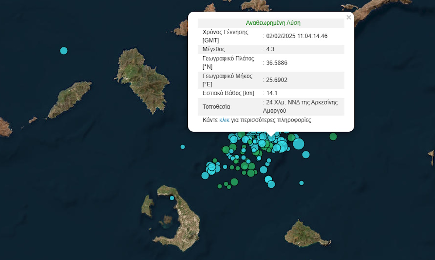Image resolution: width=435 pixels, height=260 pixels.
Task: Click the magnitude value 4.3
Action: [269, 49]
